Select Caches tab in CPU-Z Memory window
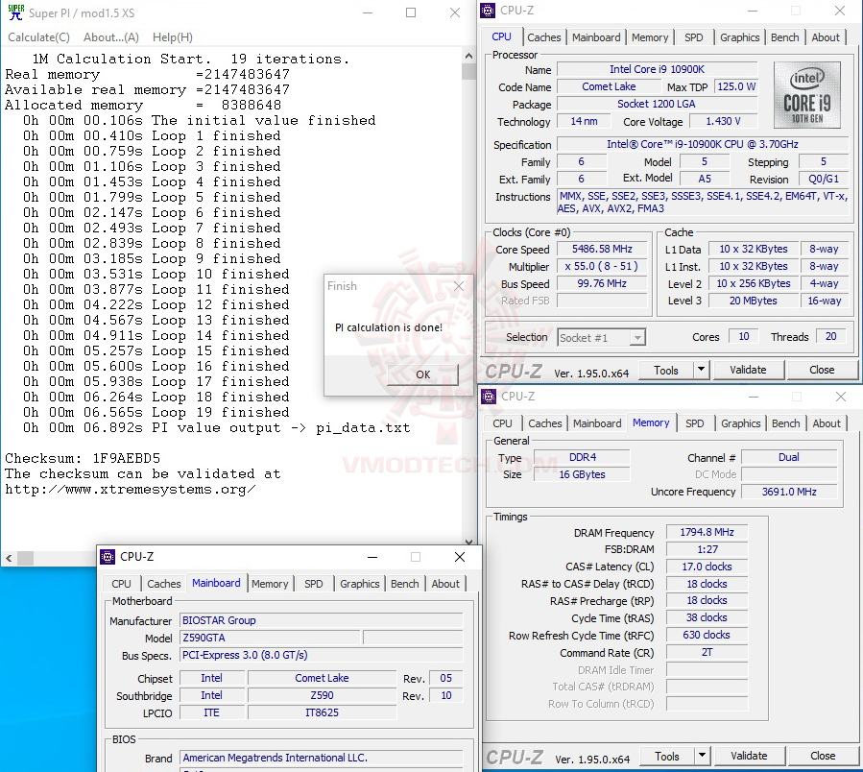The image size is (863, 772). click(545, 423)
